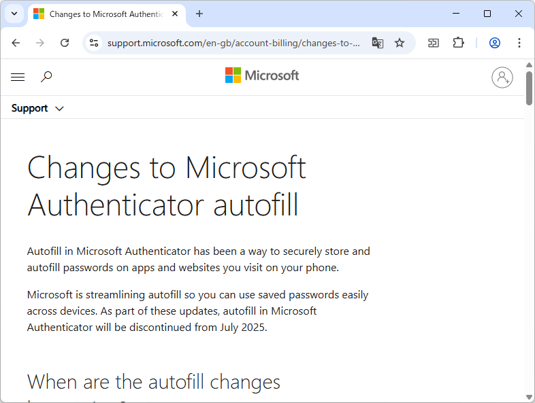The image size is (535, 403).
Task: Open the sign-in account avatar icon
Action: tap(502, 77)
